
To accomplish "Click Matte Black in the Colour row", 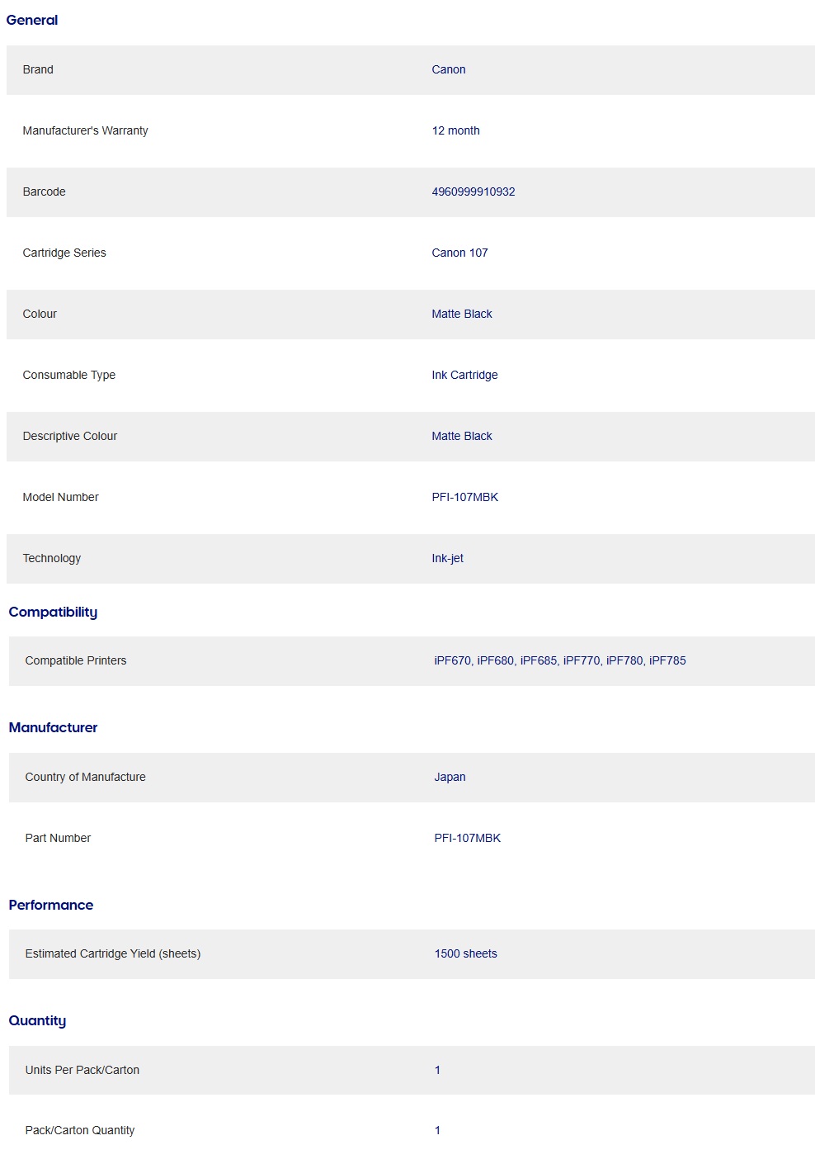I will (x=461, y=314).
